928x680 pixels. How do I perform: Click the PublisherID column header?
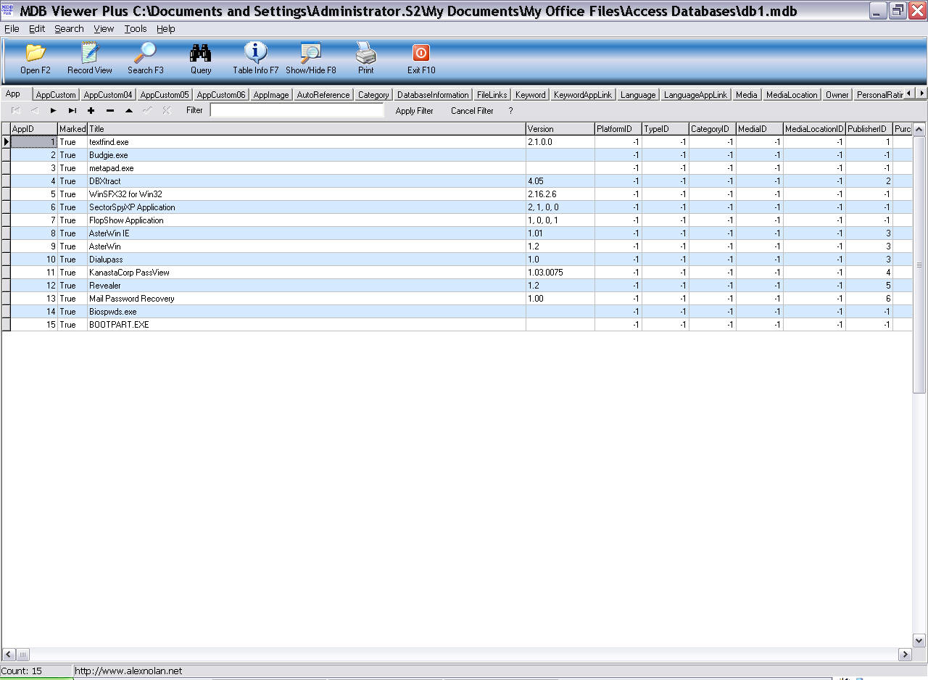click(x=869, y=128)
